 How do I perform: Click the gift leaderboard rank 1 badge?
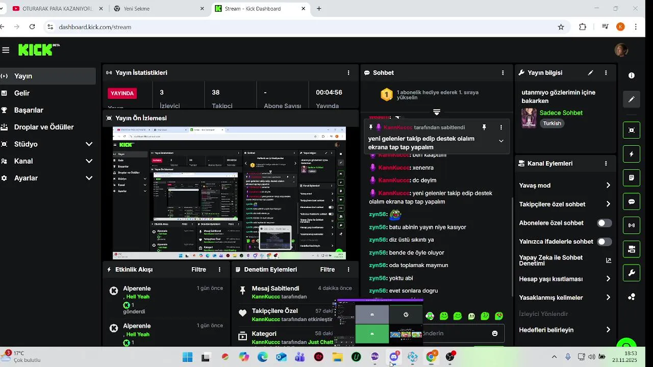tap(387, 94)
